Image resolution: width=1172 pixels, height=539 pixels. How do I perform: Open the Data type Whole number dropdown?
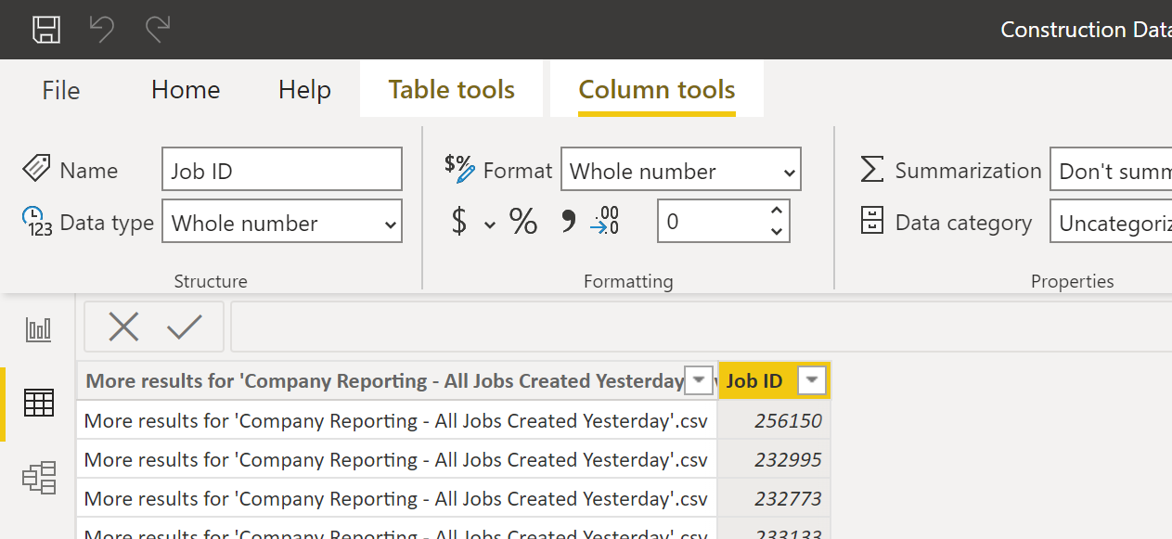pos(282,222)
